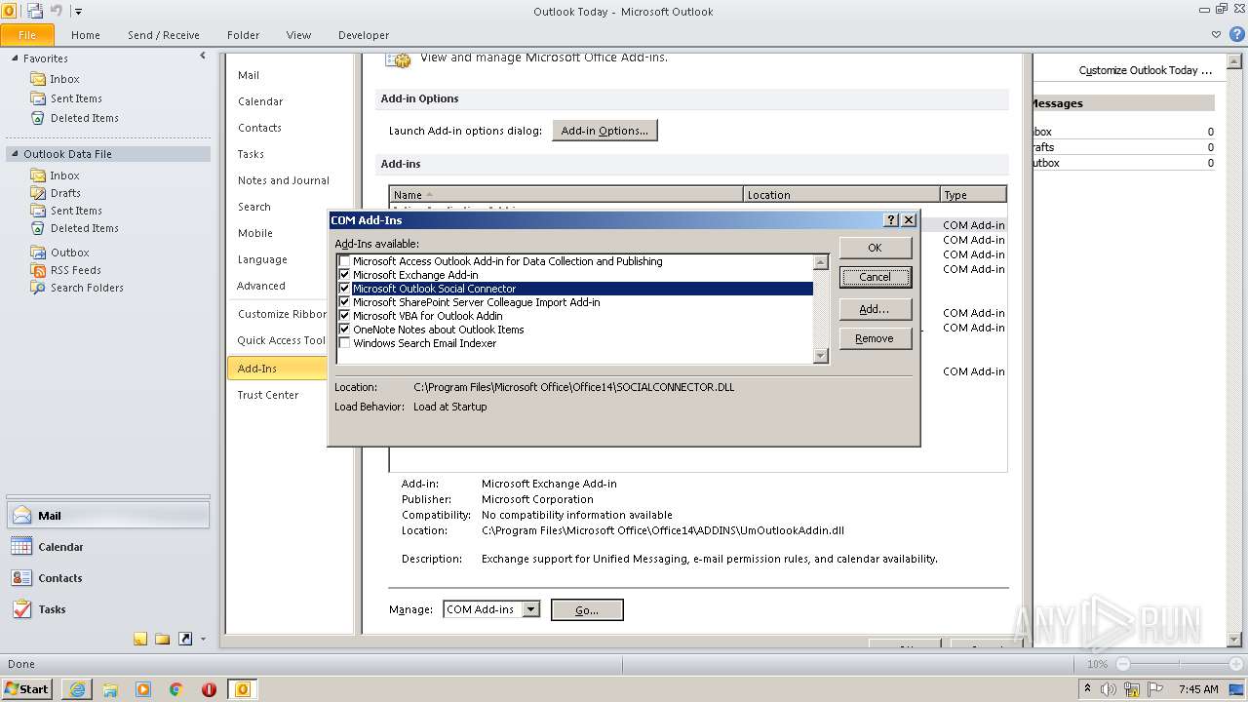Switch to the View tab
1248x702 pixels.
(x=298, y=35)
